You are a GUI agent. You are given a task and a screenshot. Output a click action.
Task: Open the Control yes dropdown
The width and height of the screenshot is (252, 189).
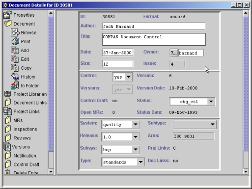[x=122, y=77]
